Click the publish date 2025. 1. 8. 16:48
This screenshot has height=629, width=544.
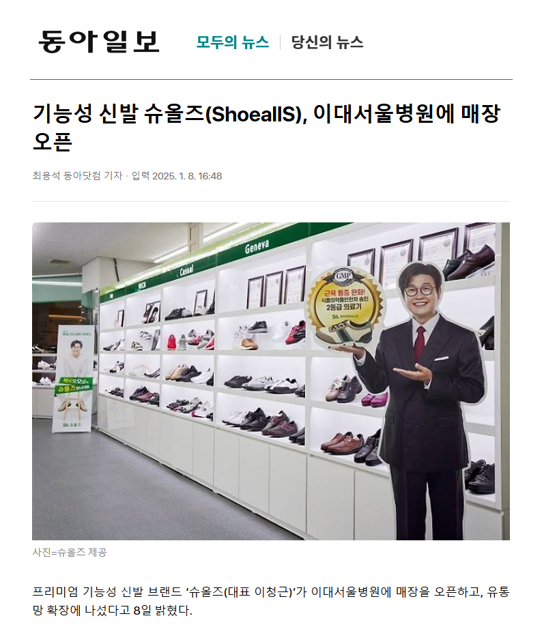click(x=187, y=176)
